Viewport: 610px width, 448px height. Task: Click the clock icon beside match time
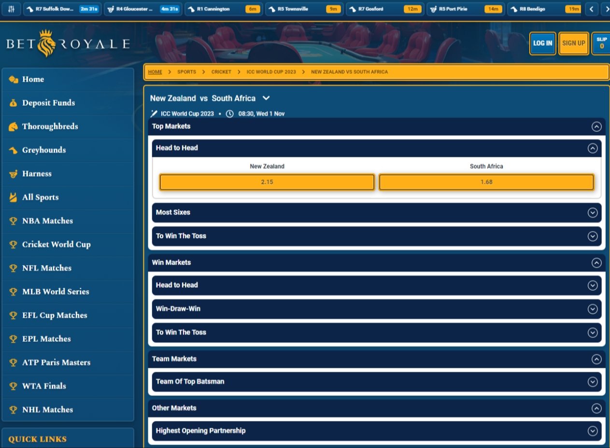[229, 114]
